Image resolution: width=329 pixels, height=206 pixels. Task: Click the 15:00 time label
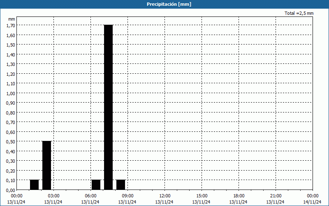tap(202, 196)
